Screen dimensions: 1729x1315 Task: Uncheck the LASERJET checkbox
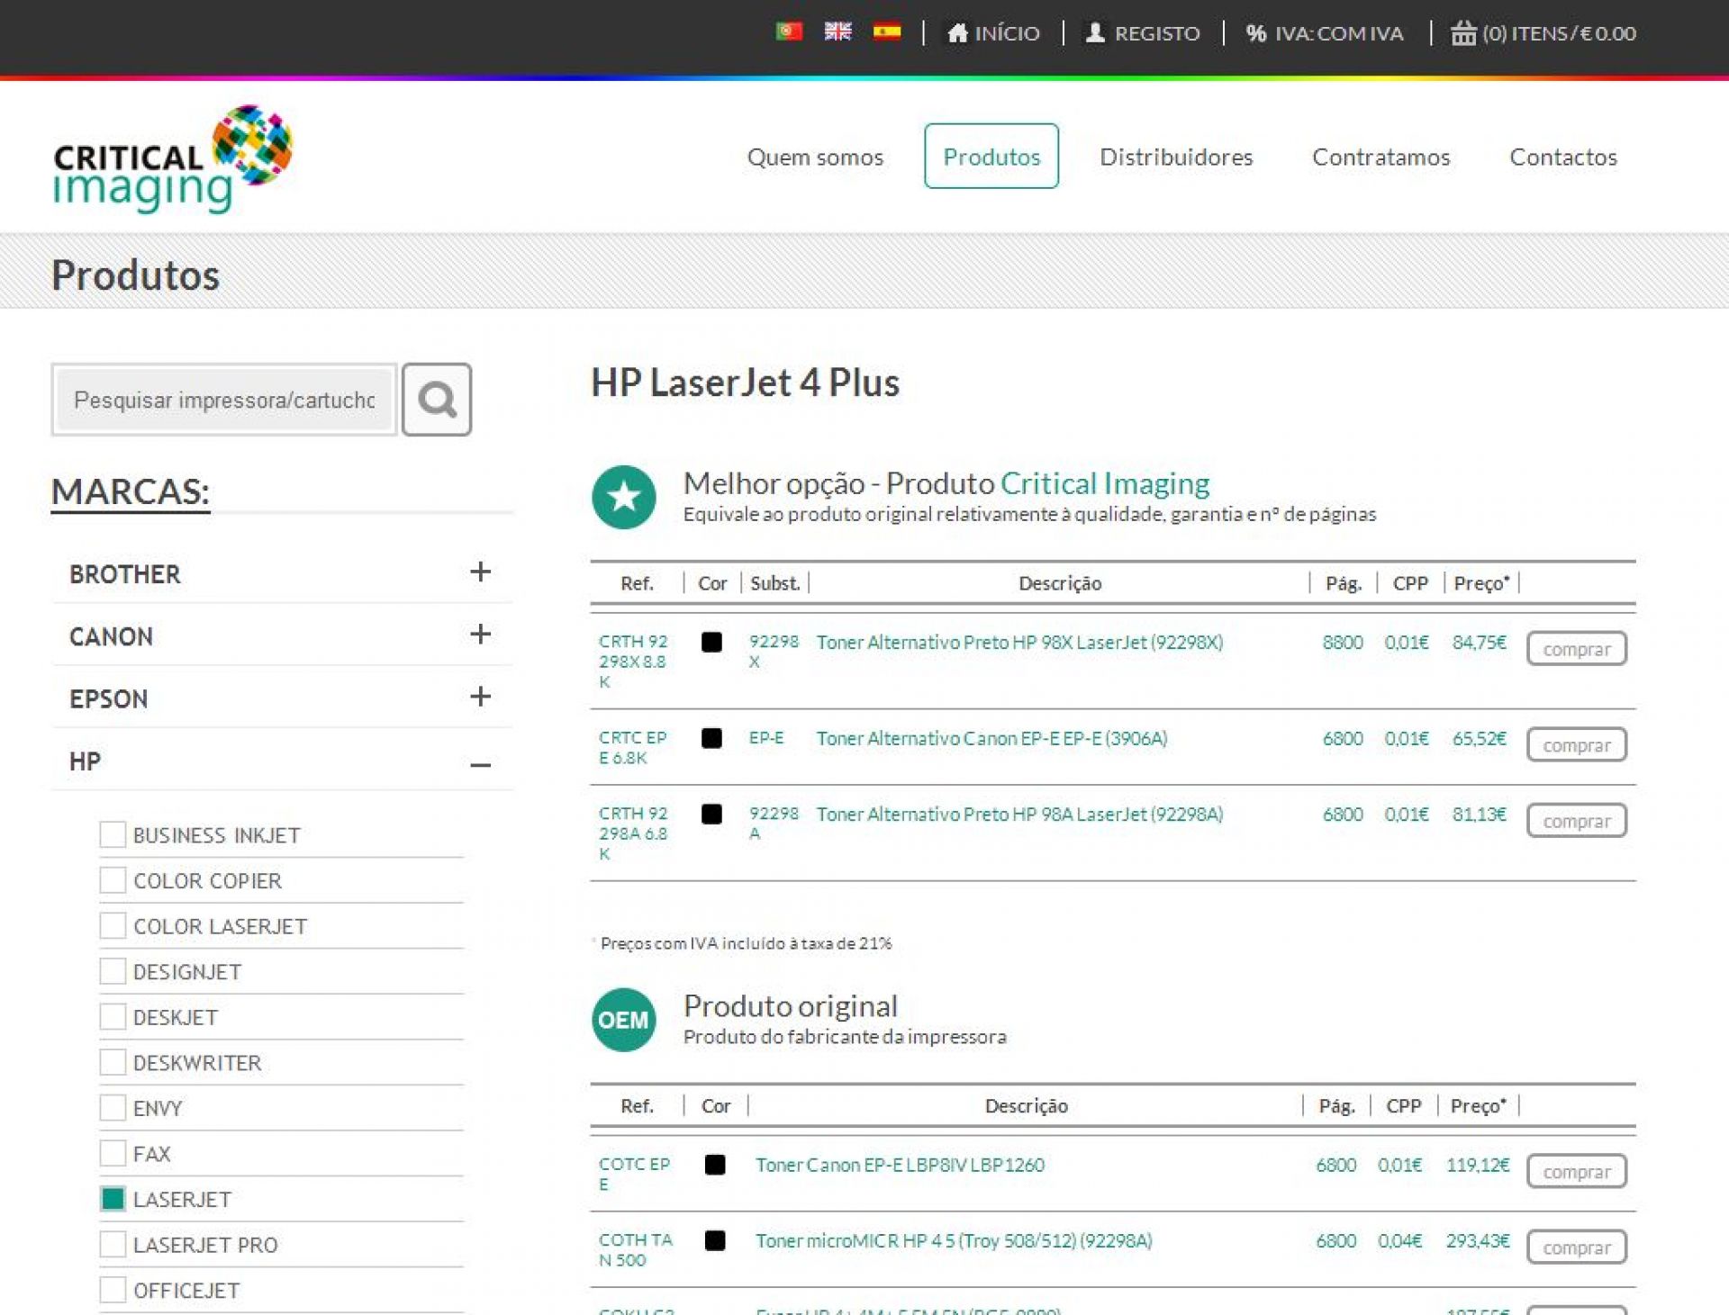(113, 1199)
